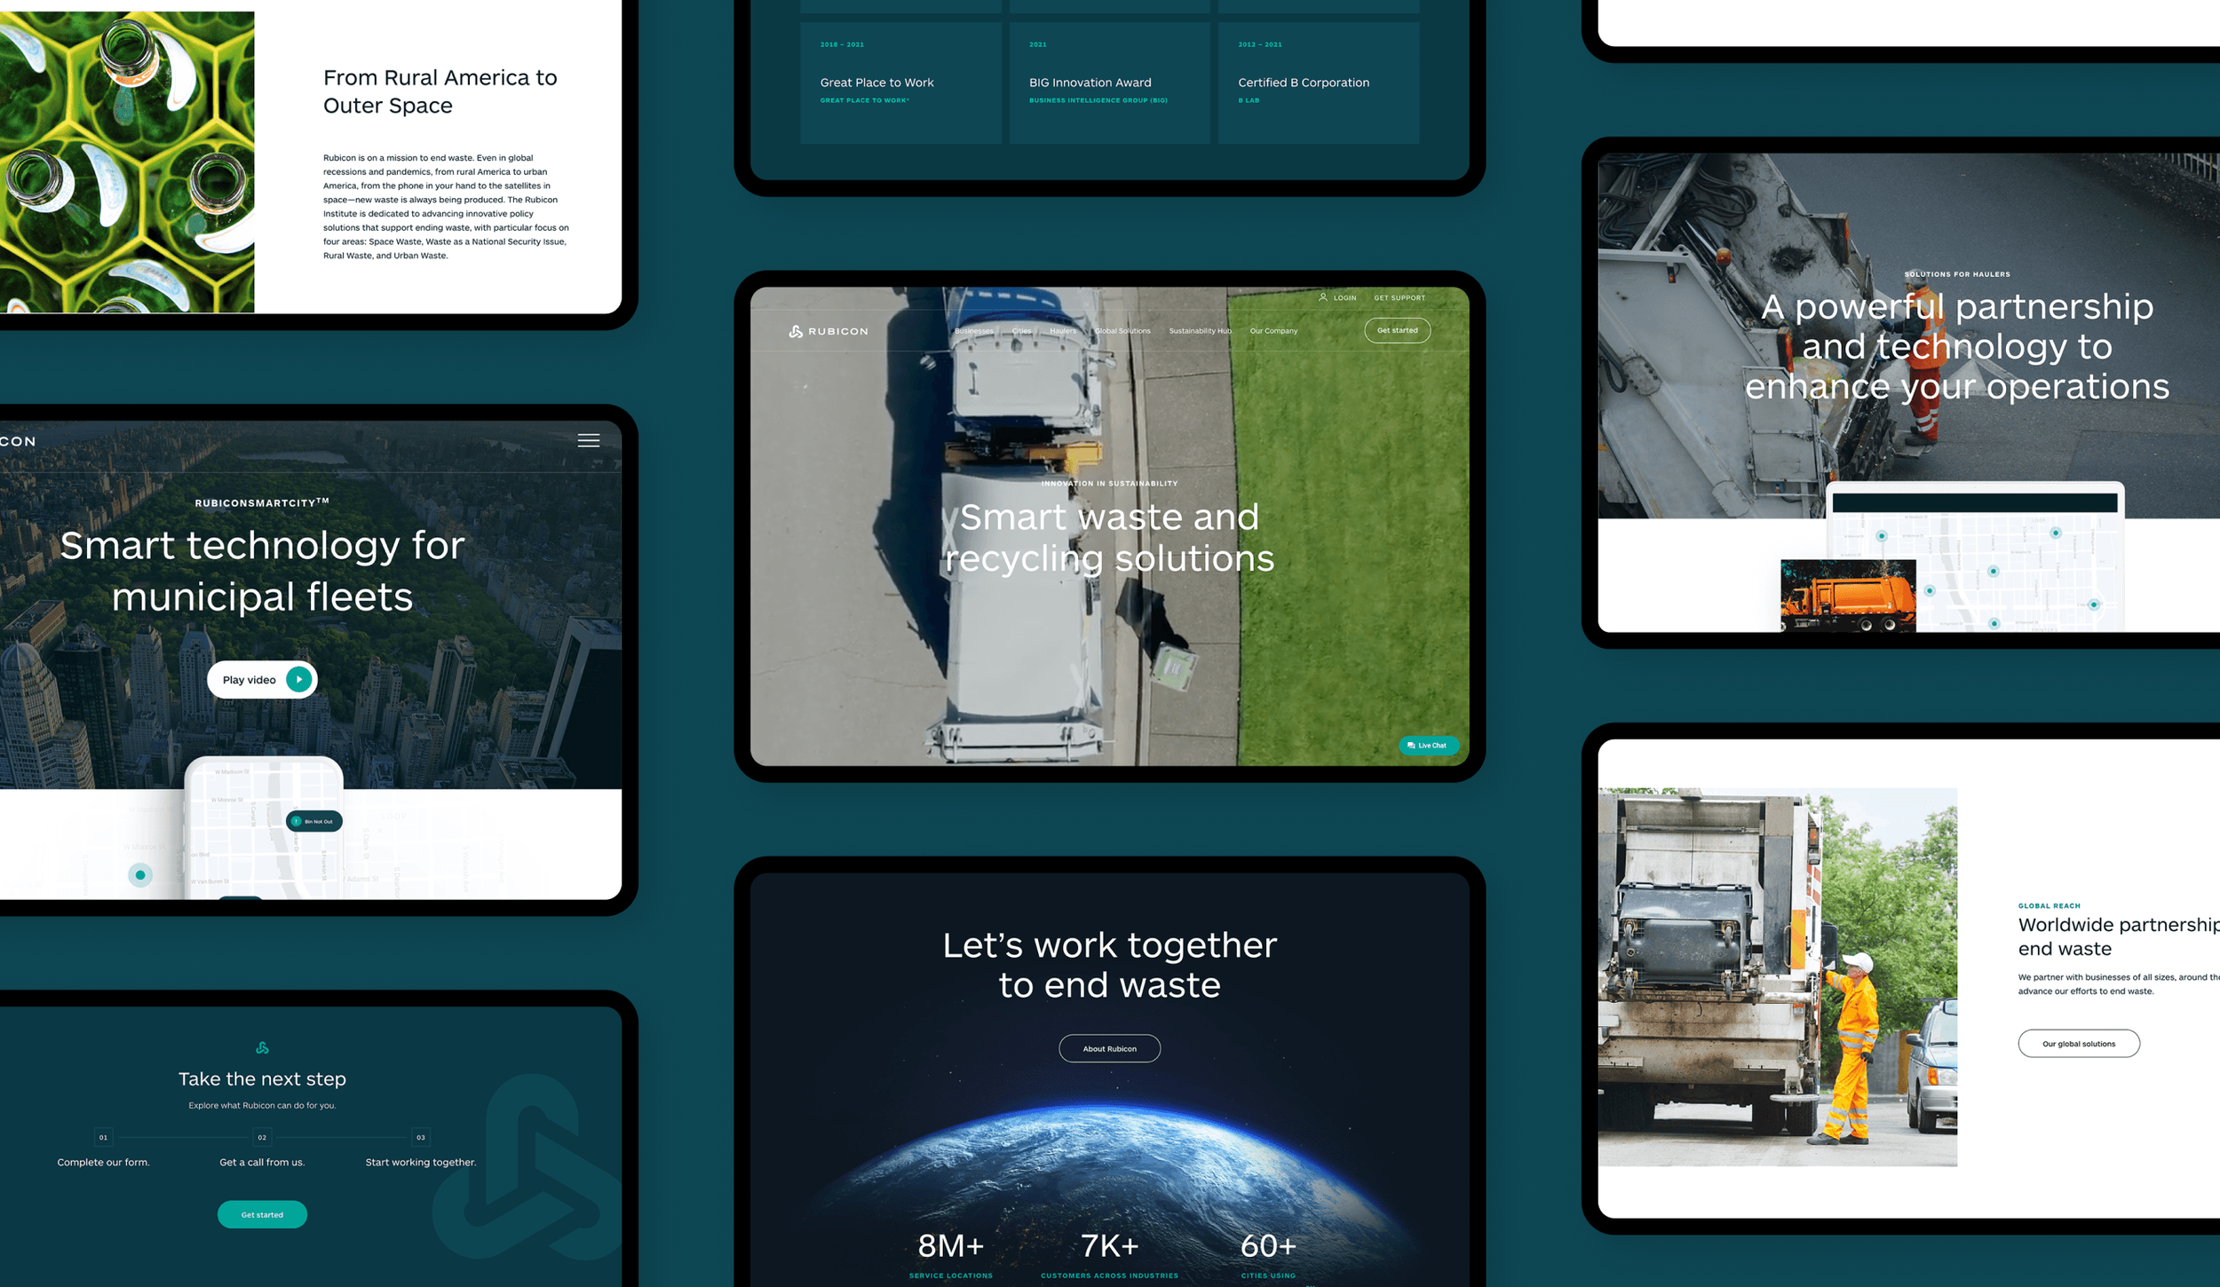Click the teal location dot on the phone map
The image size is (2220, 1287).
tap(140, 875)
